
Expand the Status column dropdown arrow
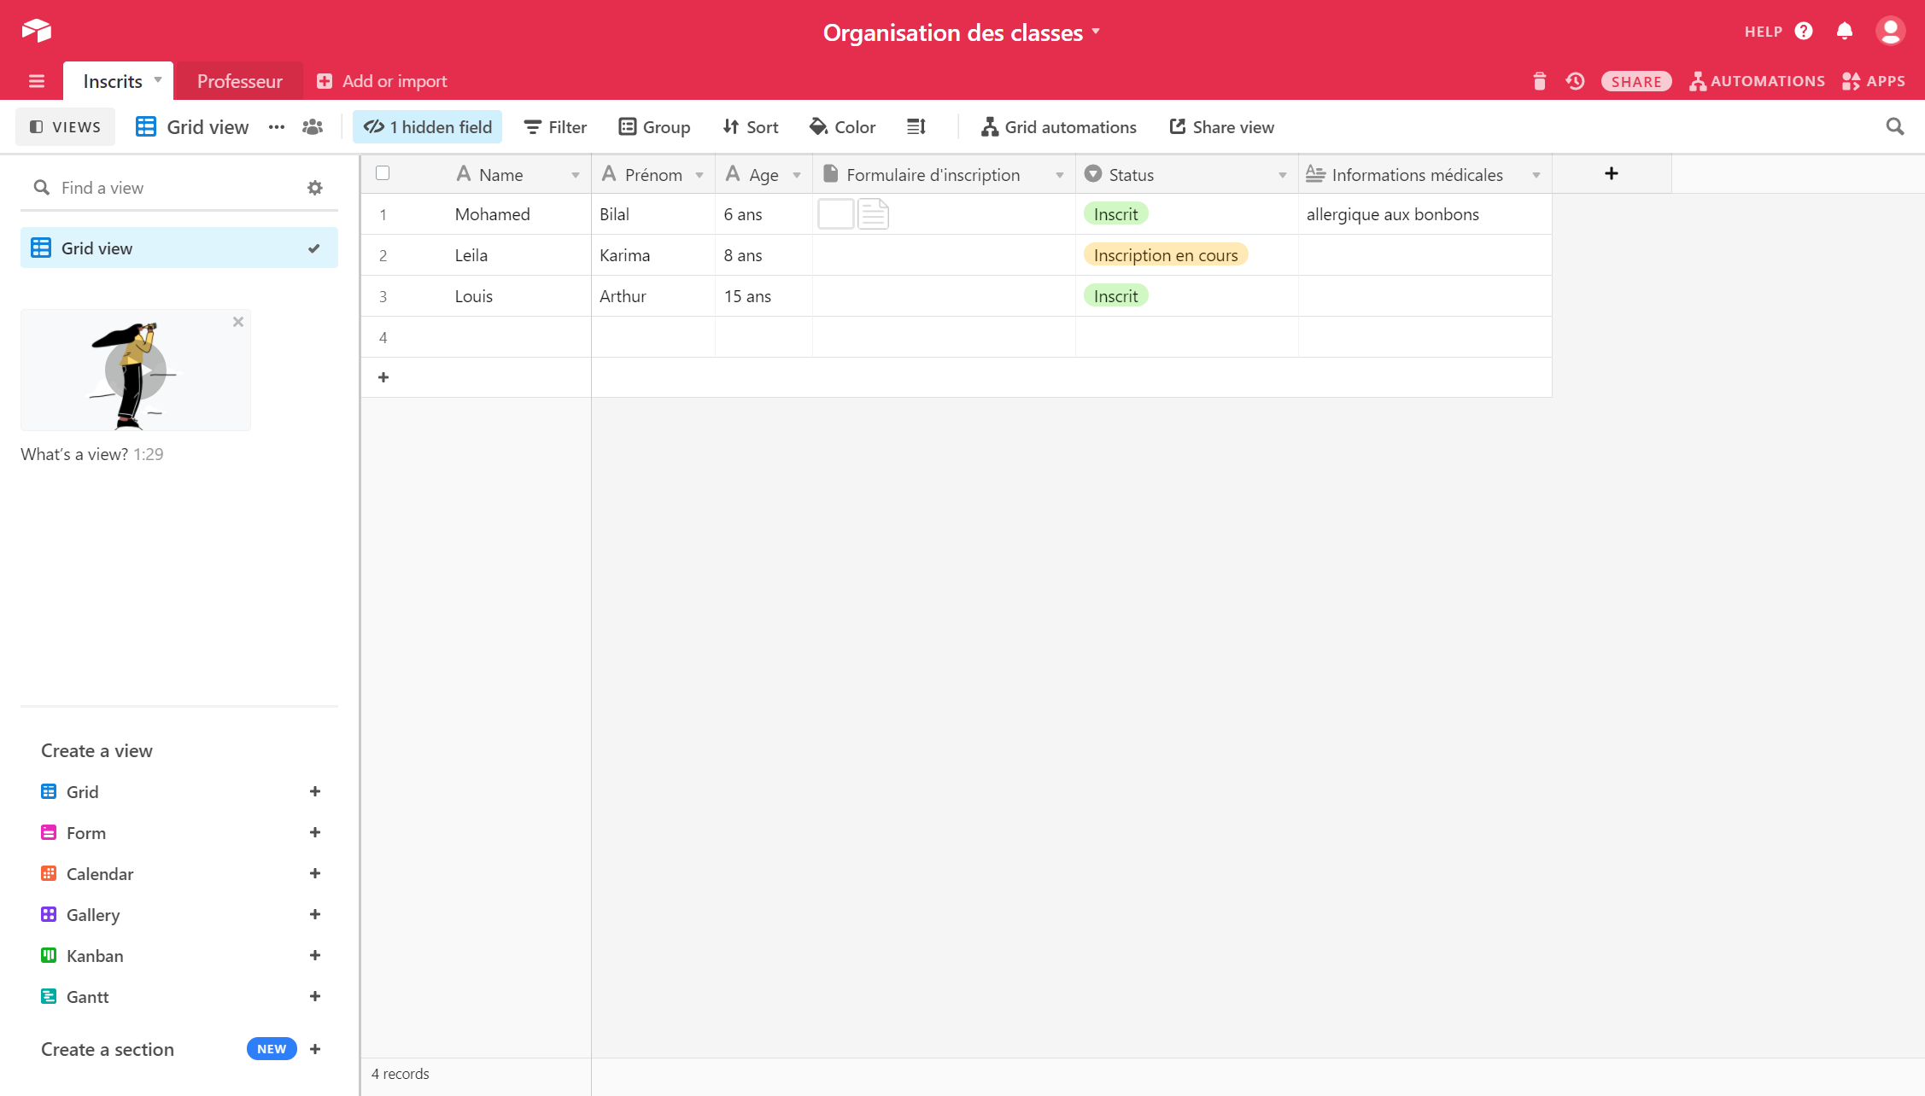tap(1282, 175)
